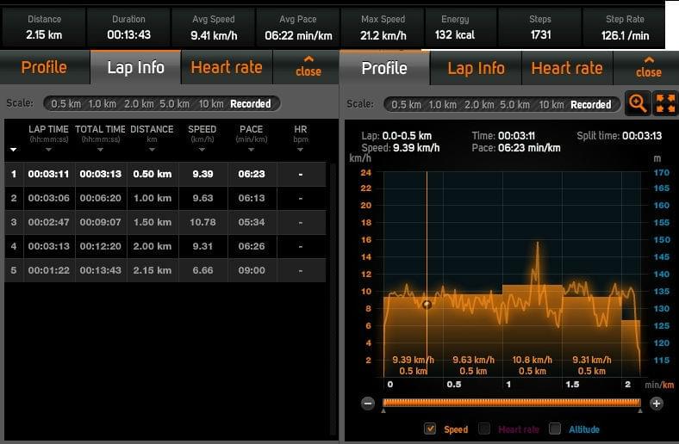Collapse right panel with close chevron
This screenshot has height=444, width=679.
[648, 66]
